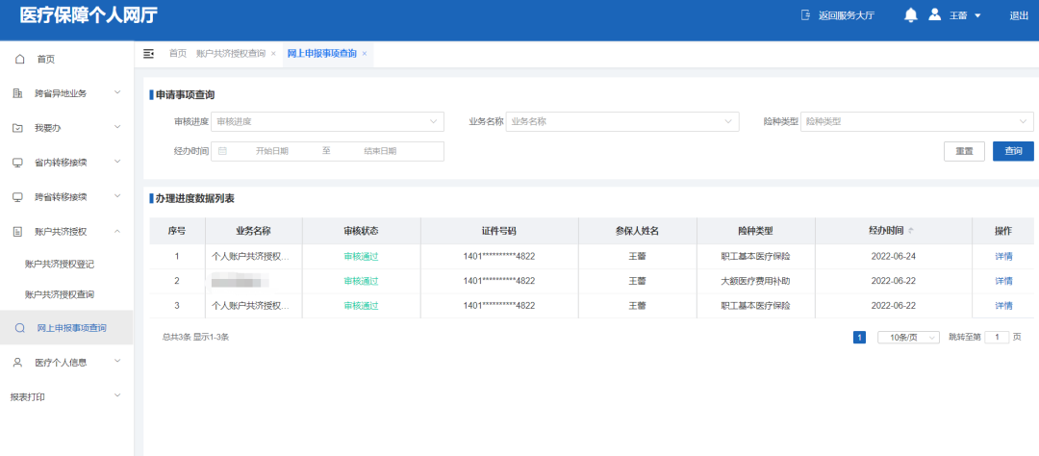The height and width of the screenshot is (456, 1039).
Task: Collapse the sidebar with the hamburger icon
Action: tap(149, 54)
